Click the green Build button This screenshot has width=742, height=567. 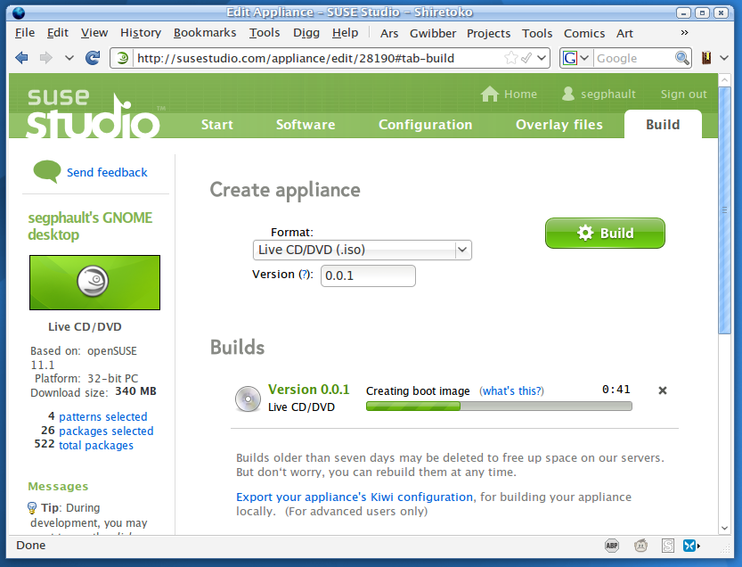point(605,233)
